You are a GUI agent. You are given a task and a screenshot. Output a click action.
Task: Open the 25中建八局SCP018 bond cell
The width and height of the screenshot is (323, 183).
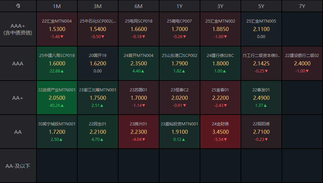pos(57,63)
